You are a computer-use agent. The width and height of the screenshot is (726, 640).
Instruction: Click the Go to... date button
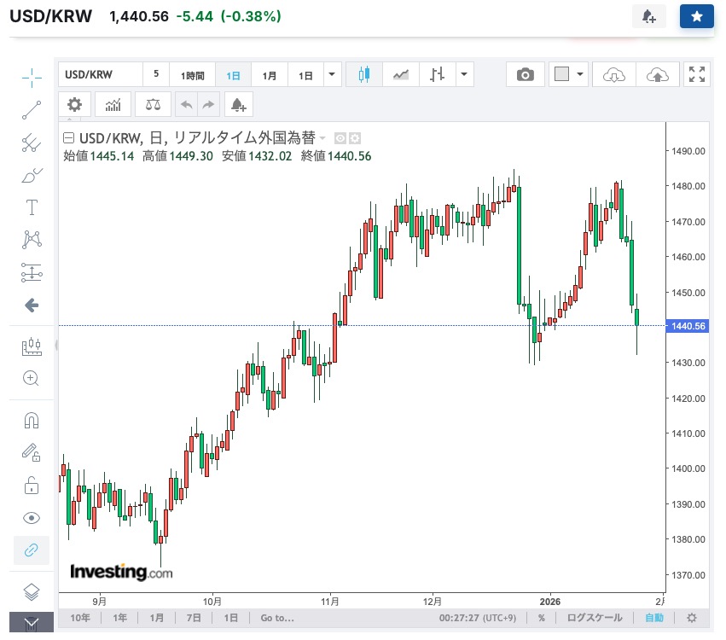(277, 618)
